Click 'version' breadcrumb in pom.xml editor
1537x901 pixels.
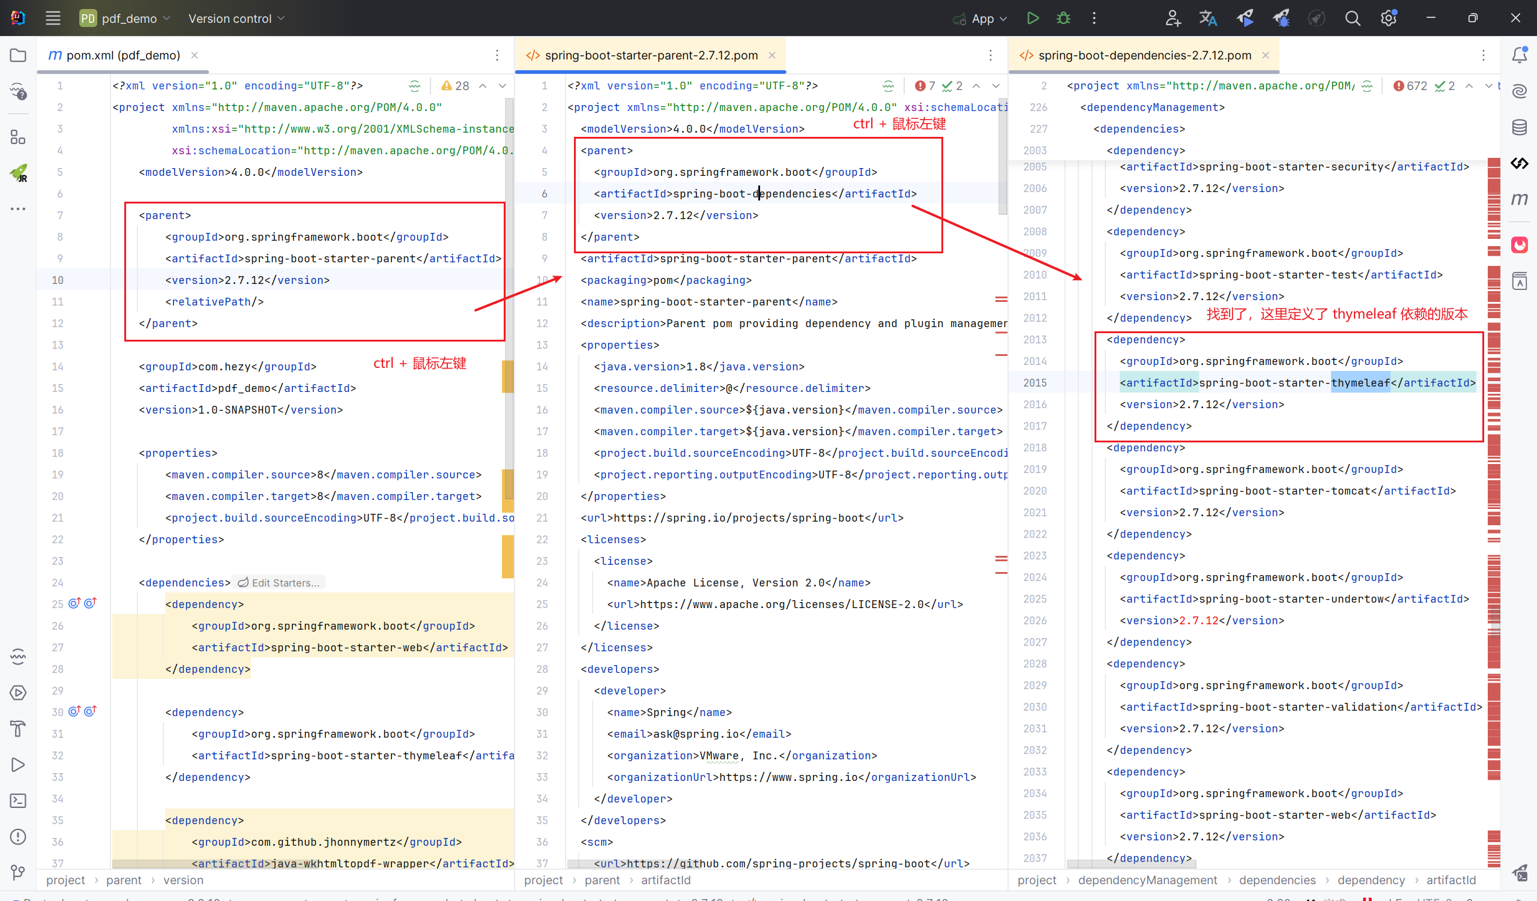click(x=184, y=880)
